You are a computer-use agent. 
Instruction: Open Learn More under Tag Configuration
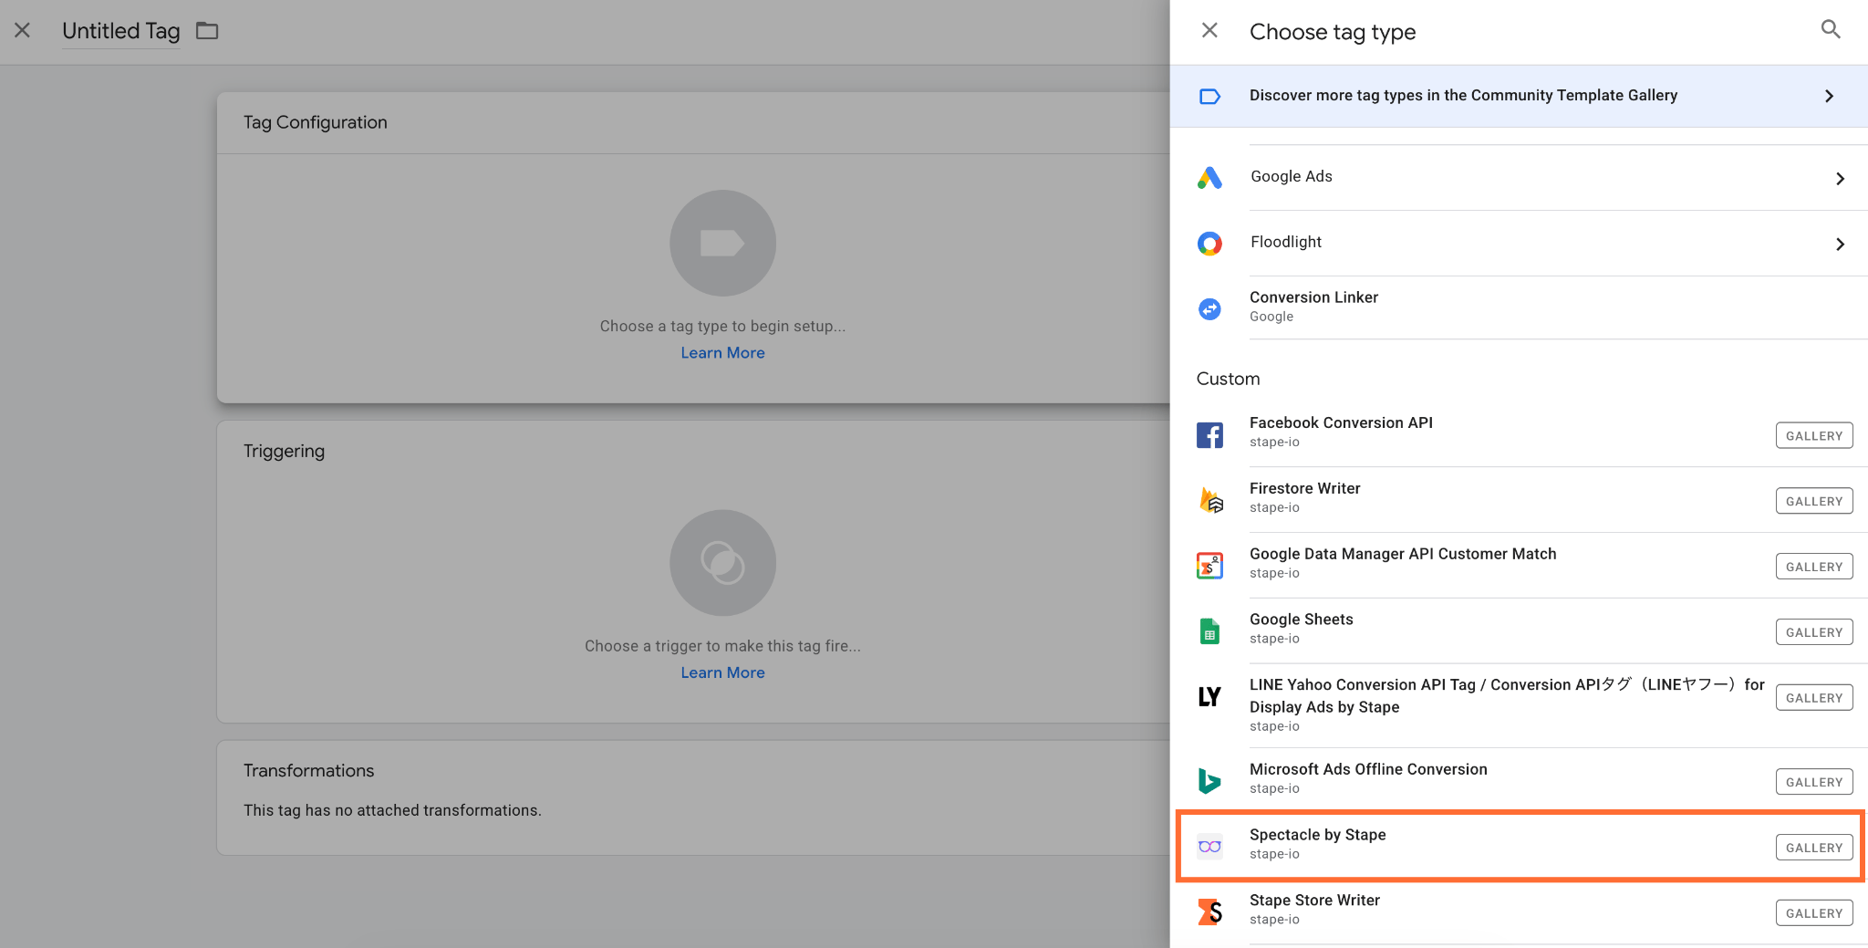point(722,353)
